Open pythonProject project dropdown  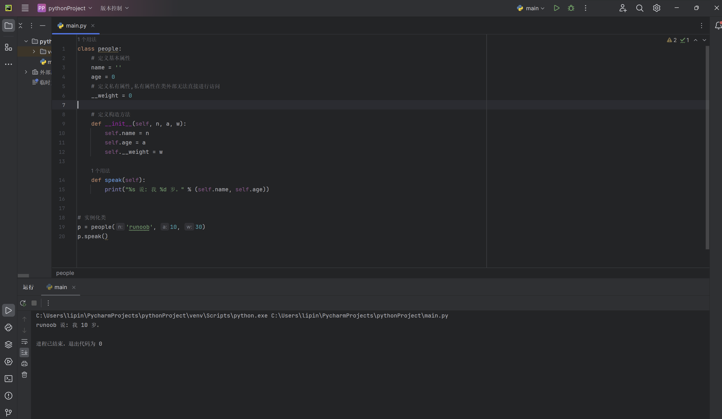pyautogui.click(x=65, y=8)
